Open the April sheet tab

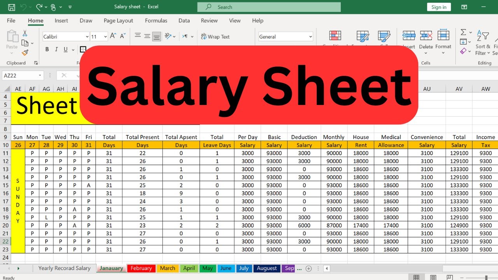click(189, 268)
